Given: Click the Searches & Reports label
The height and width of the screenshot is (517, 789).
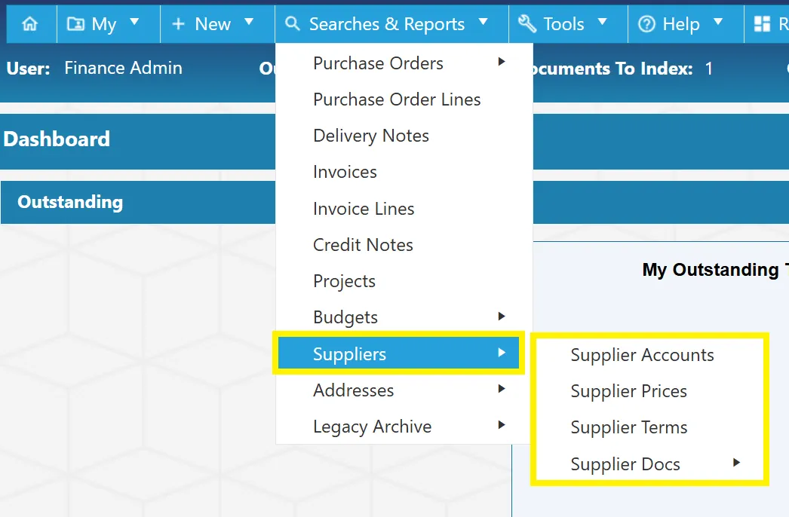Looking at the screenshot, I should (386, 23).
